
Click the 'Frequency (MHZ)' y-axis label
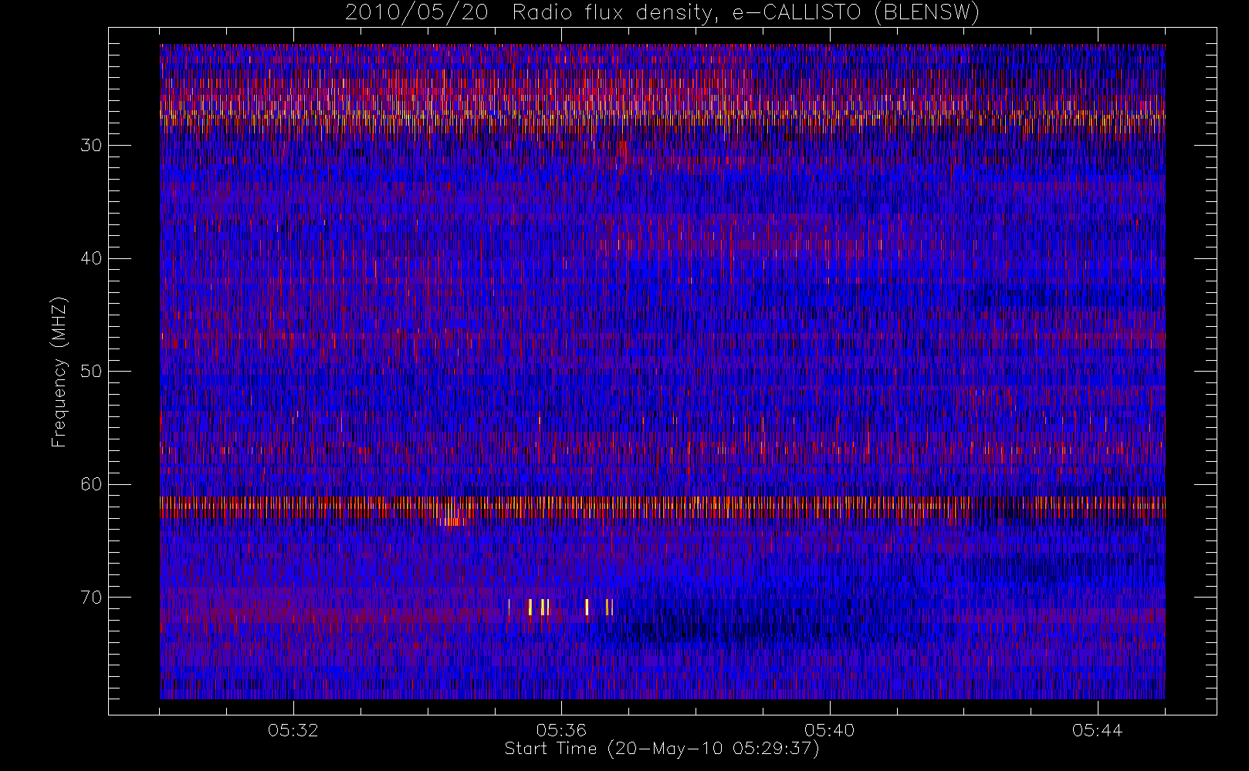(x=59, y=372)
